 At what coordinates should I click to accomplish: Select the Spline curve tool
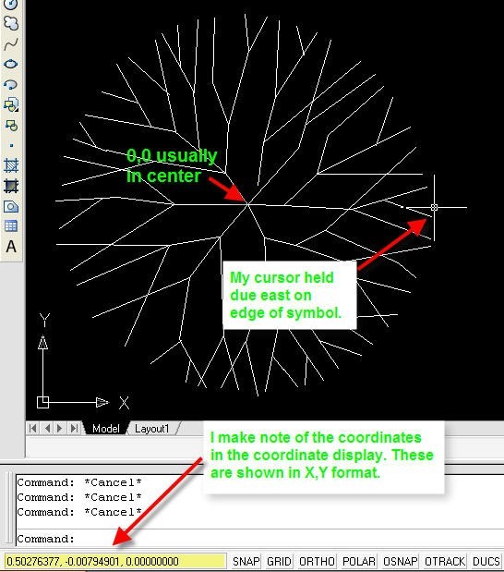click(x=11, y=44)
